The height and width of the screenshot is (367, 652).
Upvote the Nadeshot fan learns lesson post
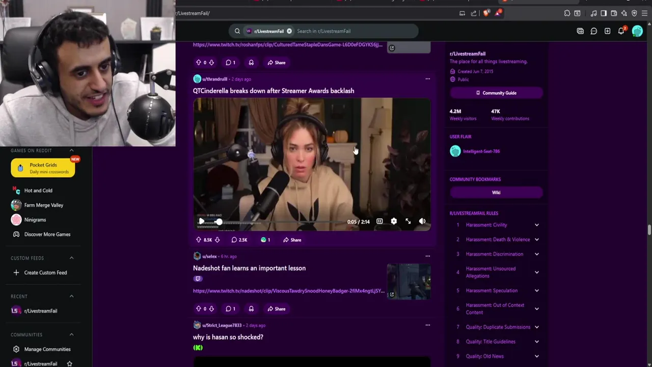coord(199,308)
